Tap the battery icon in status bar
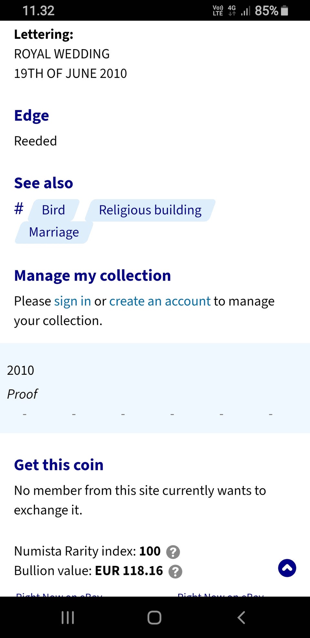The image size is (310, 638). coord(284,11)
